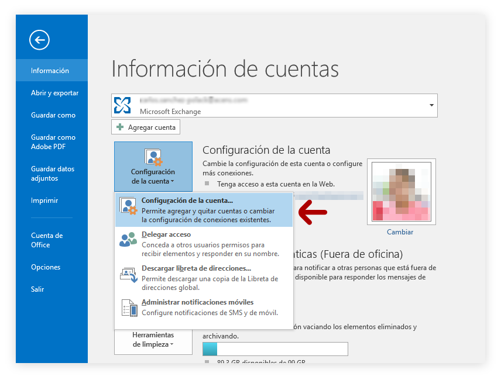Click the green plus icon on Agregar cuenta
501x380 pixels.
[120, 127]
